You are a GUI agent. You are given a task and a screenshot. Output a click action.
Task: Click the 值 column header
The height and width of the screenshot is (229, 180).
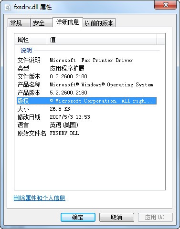pyautogui.click(x=102, y=40)
